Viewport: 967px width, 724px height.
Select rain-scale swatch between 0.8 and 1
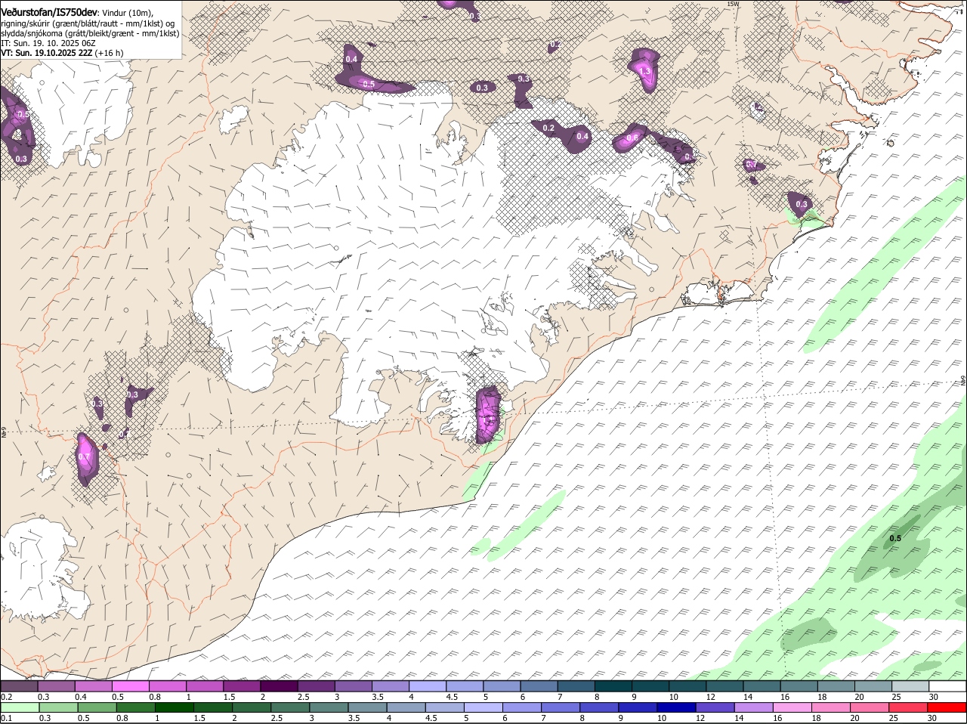(x=135, y=707)
